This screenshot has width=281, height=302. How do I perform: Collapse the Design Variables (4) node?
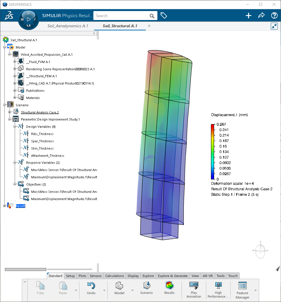click(x=15, y=126)
